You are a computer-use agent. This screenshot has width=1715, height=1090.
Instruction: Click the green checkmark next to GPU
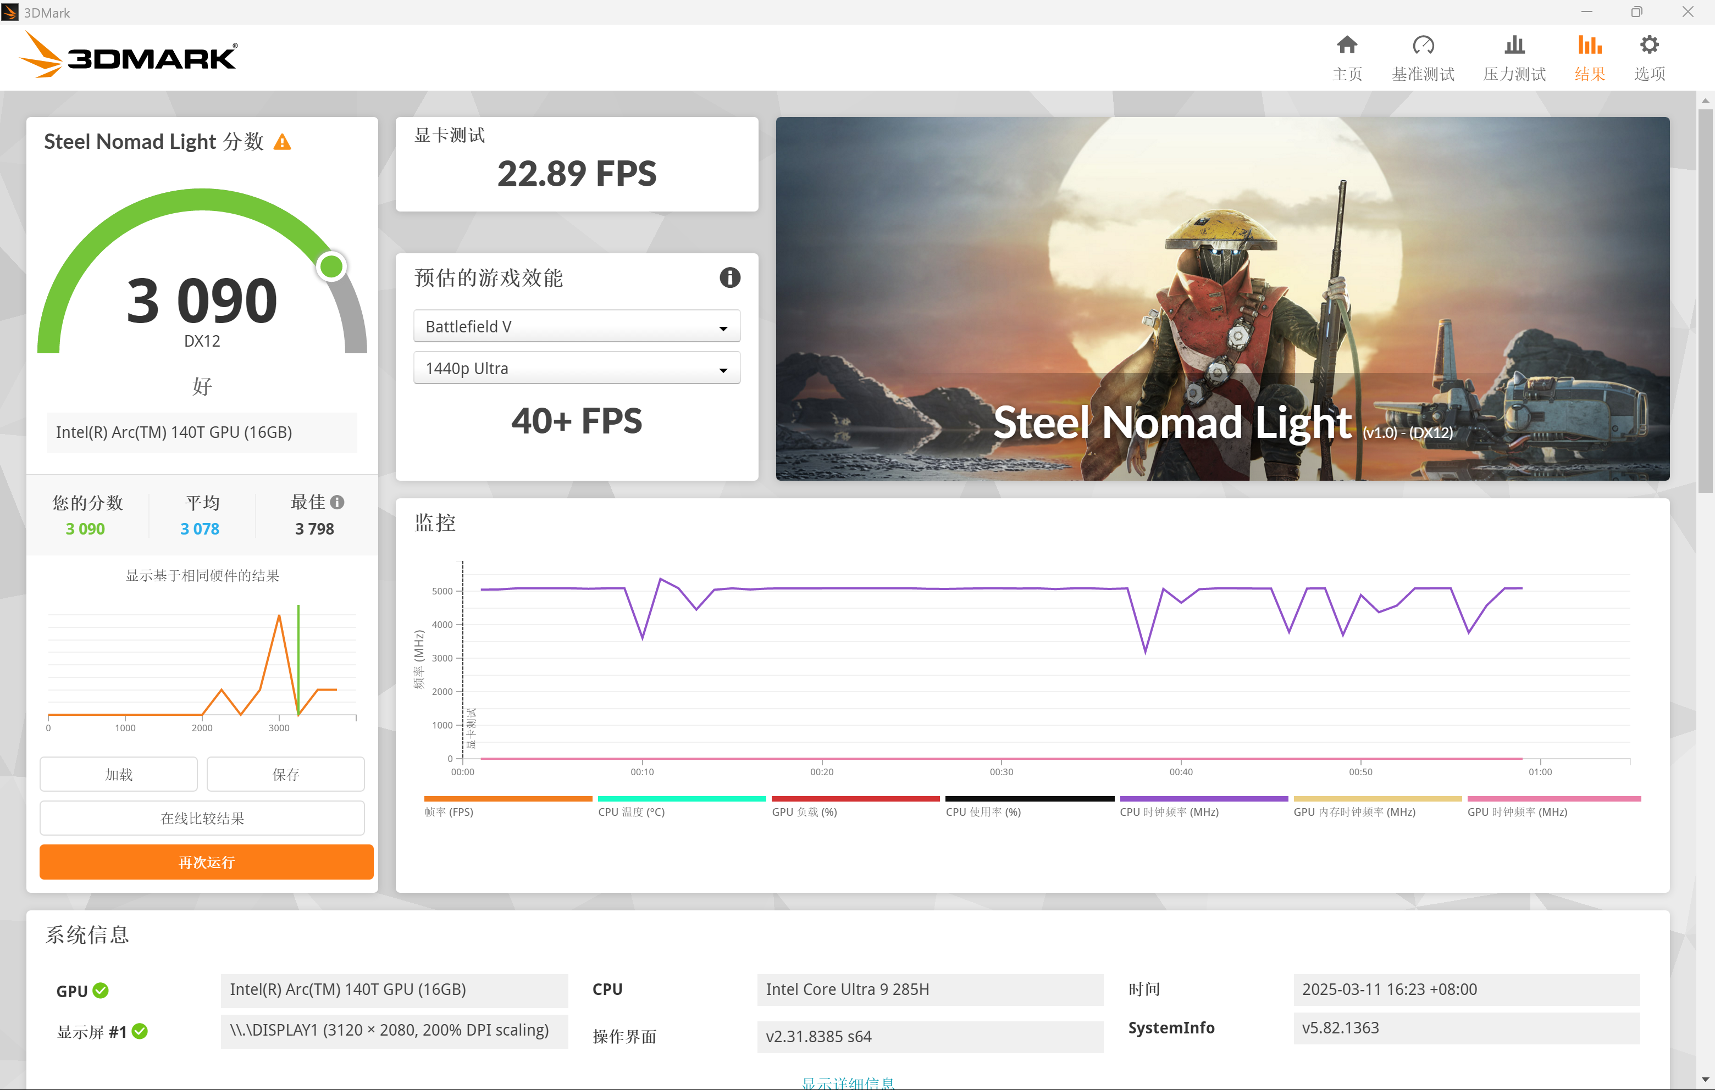[101, 991]
